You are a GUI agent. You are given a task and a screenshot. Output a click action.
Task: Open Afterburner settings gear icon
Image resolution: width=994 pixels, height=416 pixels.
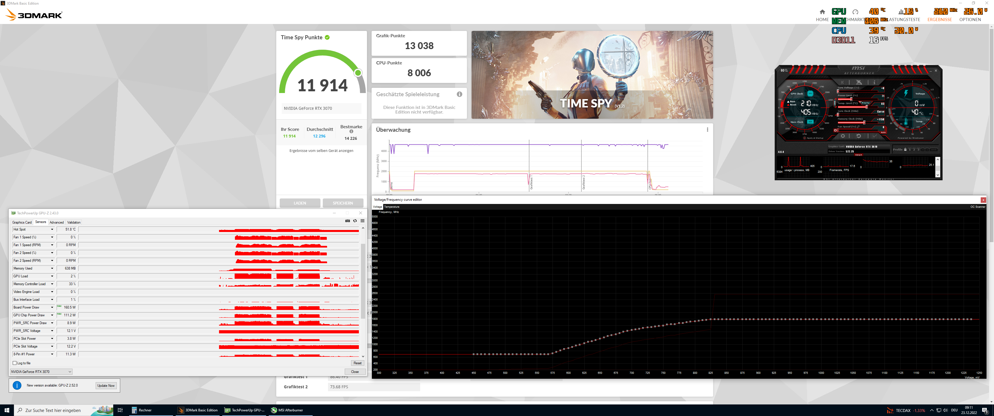843,136
